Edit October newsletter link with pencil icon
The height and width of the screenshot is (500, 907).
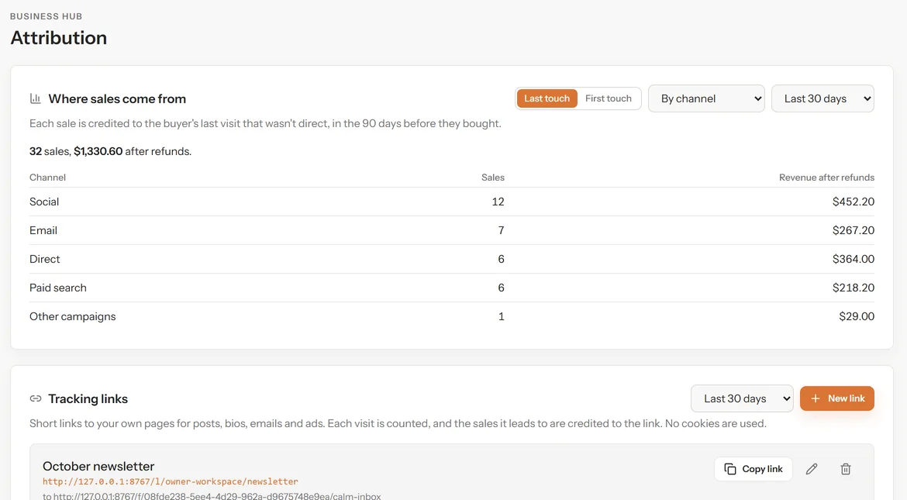[x=812, y=469]
